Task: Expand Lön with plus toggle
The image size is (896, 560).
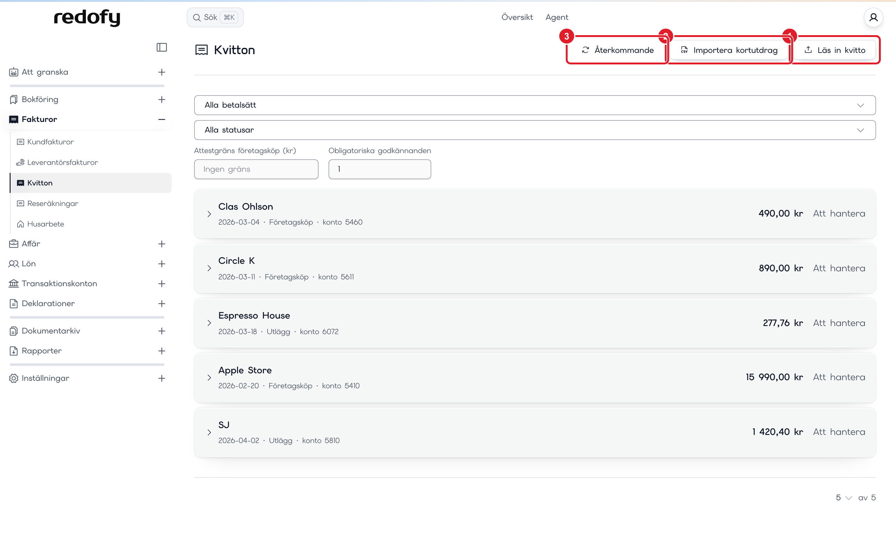Action: [161, 264]
